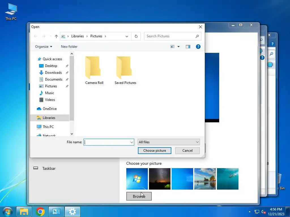
Task: Select the beach rock wallpaper thumbnail
Action: click(205, 179)
